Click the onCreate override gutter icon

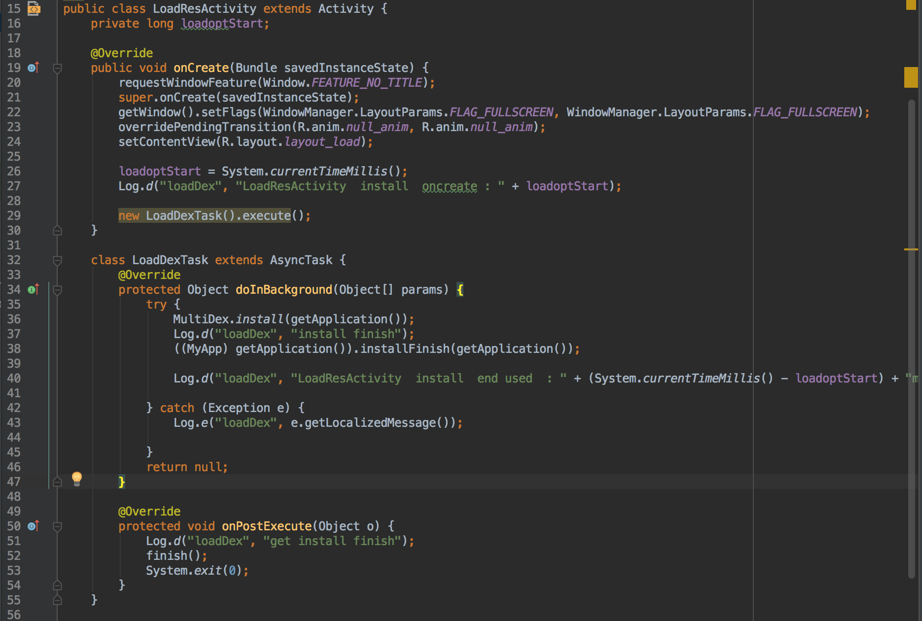(34, 68)
